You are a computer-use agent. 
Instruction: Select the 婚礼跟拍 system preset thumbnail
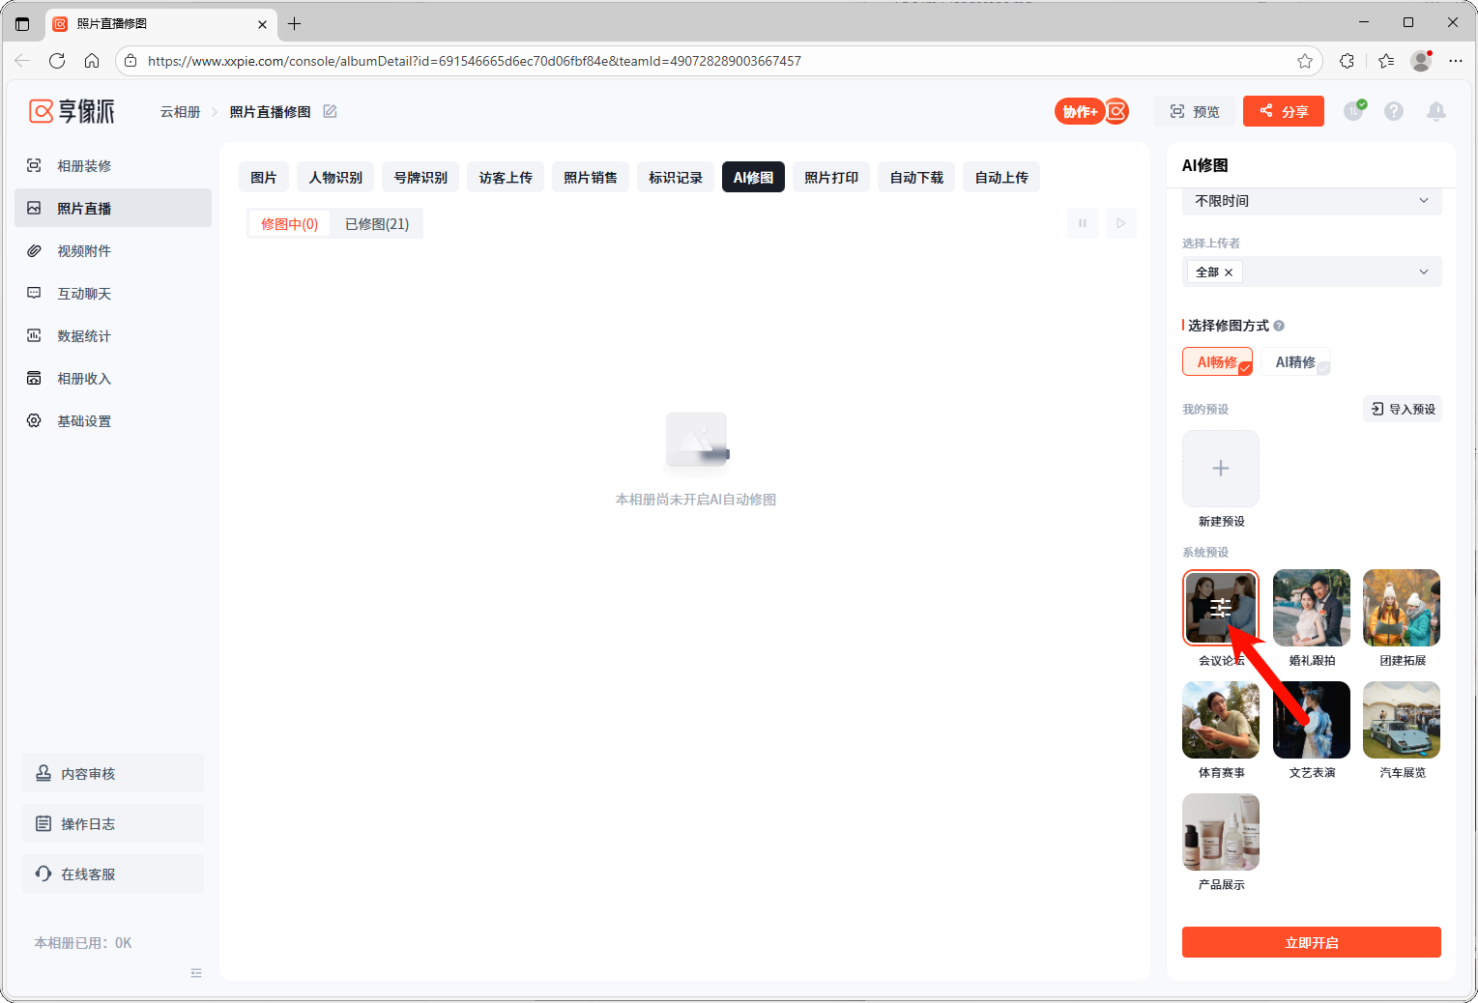pyautogui.click(x=1311, y=608)
